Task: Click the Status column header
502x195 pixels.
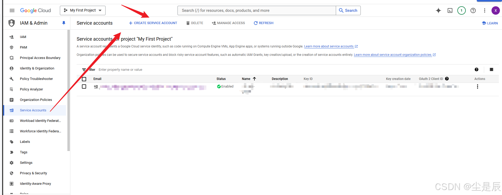Action: click(x=221, y=79)
